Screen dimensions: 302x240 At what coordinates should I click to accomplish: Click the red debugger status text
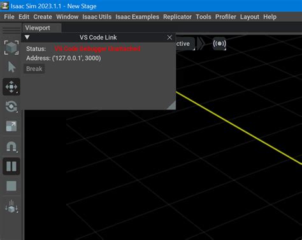(97, 48)
